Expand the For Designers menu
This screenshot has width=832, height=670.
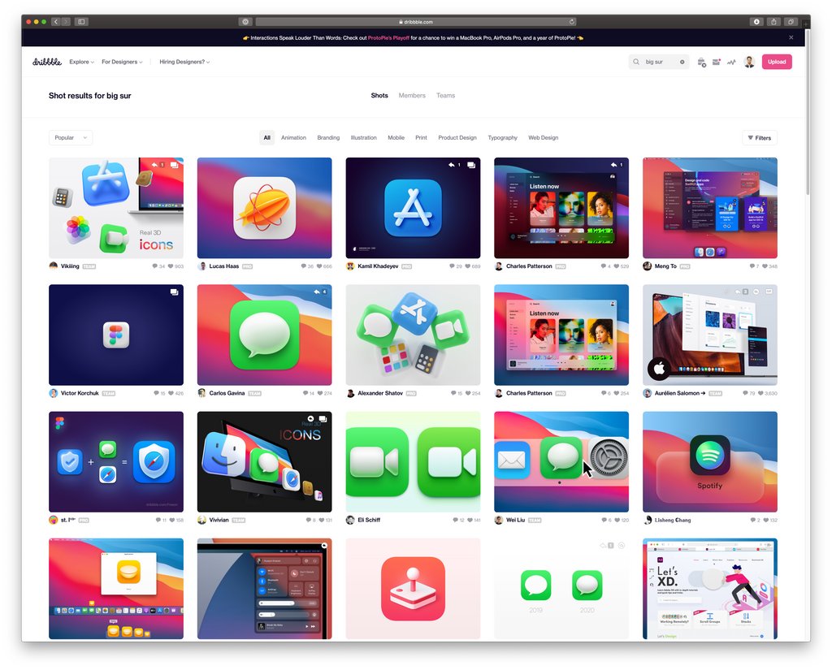coord(122,62)
